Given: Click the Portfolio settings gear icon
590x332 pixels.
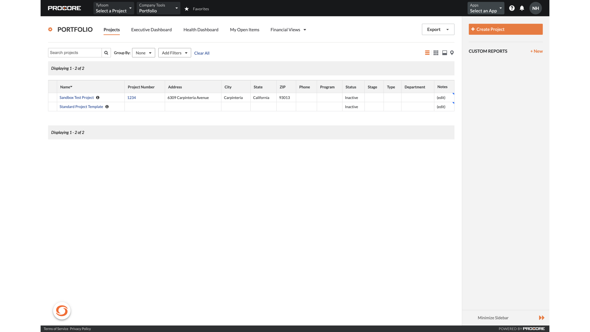Looking at the screenshot, I should point(50,29).
